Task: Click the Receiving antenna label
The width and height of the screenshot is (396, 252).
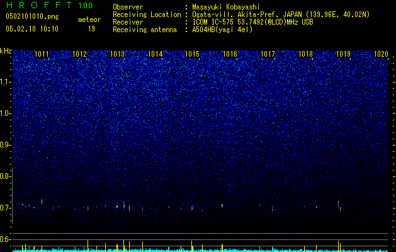Action: pyautogui.click(x=145, y=30)
